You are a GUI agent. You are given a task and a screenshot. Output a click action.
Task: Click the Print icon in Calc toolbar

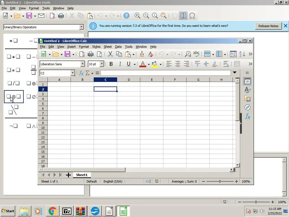click(91, 54)
